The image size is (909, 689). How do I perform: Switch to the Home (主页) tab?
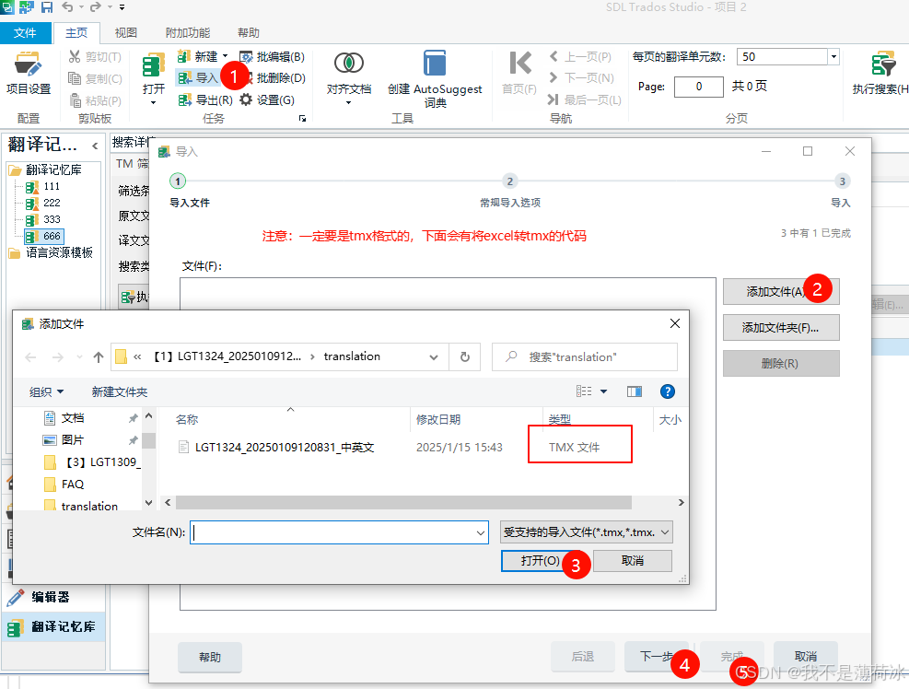point(76,32)
